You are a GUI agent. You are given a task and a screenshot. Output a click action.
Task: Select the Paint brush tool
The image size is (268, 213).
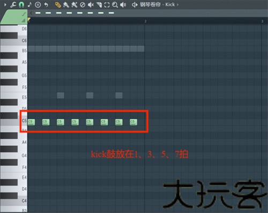[x=66, y=5]
